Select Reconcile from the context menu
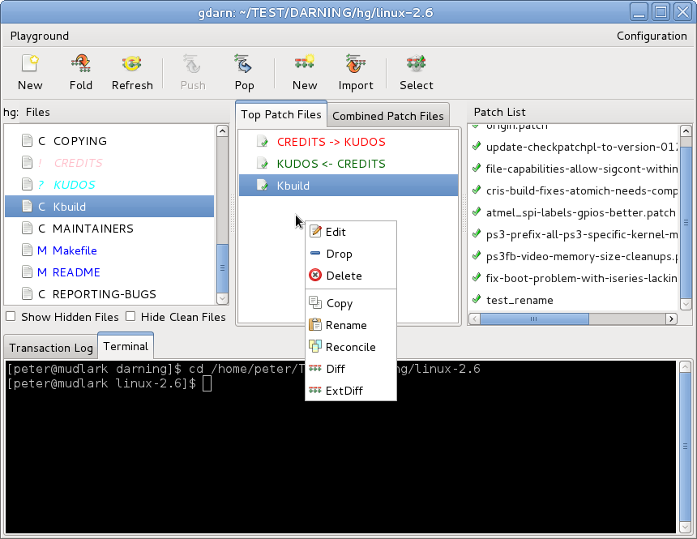Screen dimensions: 697x539 (x=350, y=347)
